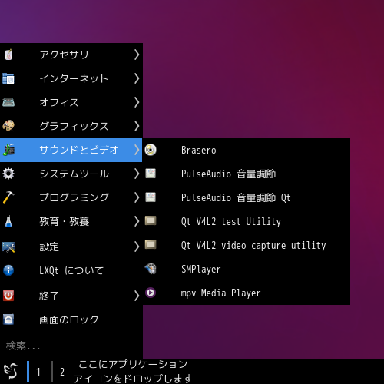Expand the プログラミング submenu arrow
Image resolution: width=384 pixels, height=384 pixels.
point(137,197)
